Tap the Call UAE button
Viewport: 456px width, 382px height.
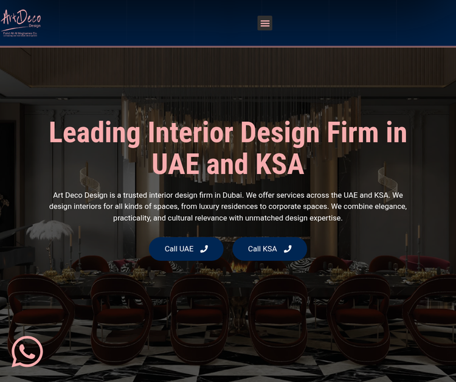(186, 249)
